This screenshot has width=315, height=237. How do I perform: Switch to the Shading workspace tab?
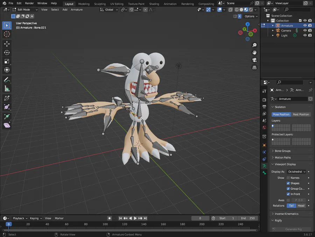pos(154,4)
